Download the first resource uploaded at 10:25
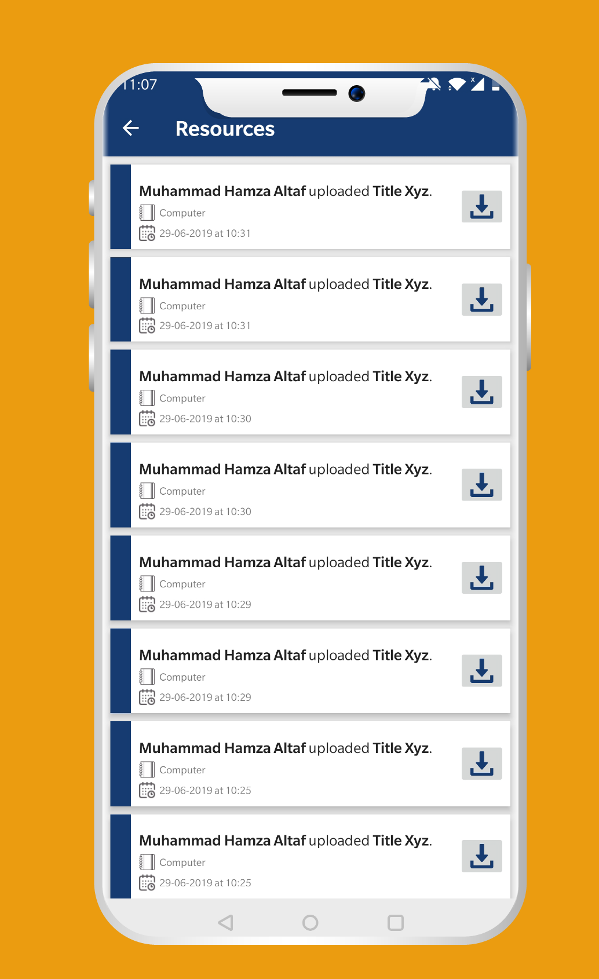The width and height of the screenshot is (599, 979). 481,764
